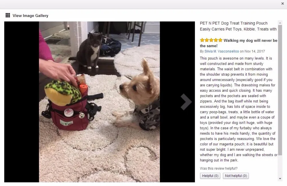Click the black area left of the photo

tap(22, 102)
